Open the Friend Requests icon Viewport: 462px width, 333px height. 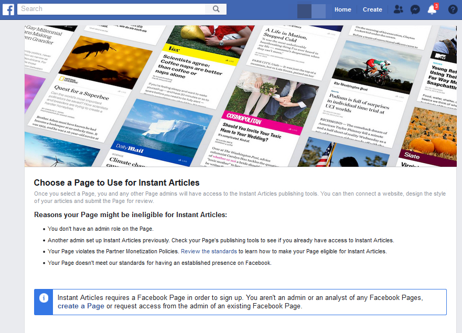point(398,9)
